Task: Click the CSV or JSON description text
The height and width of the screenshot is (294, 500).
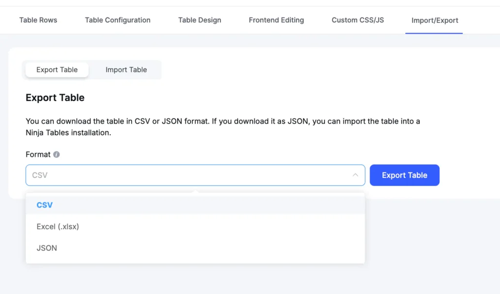Action: 223,127
